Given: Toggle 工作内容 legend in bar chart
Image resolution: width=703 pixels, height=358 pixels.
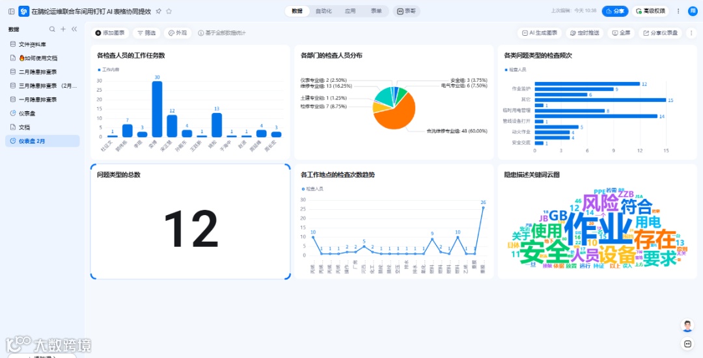Looking at the screenshot, I should (109, 70).
